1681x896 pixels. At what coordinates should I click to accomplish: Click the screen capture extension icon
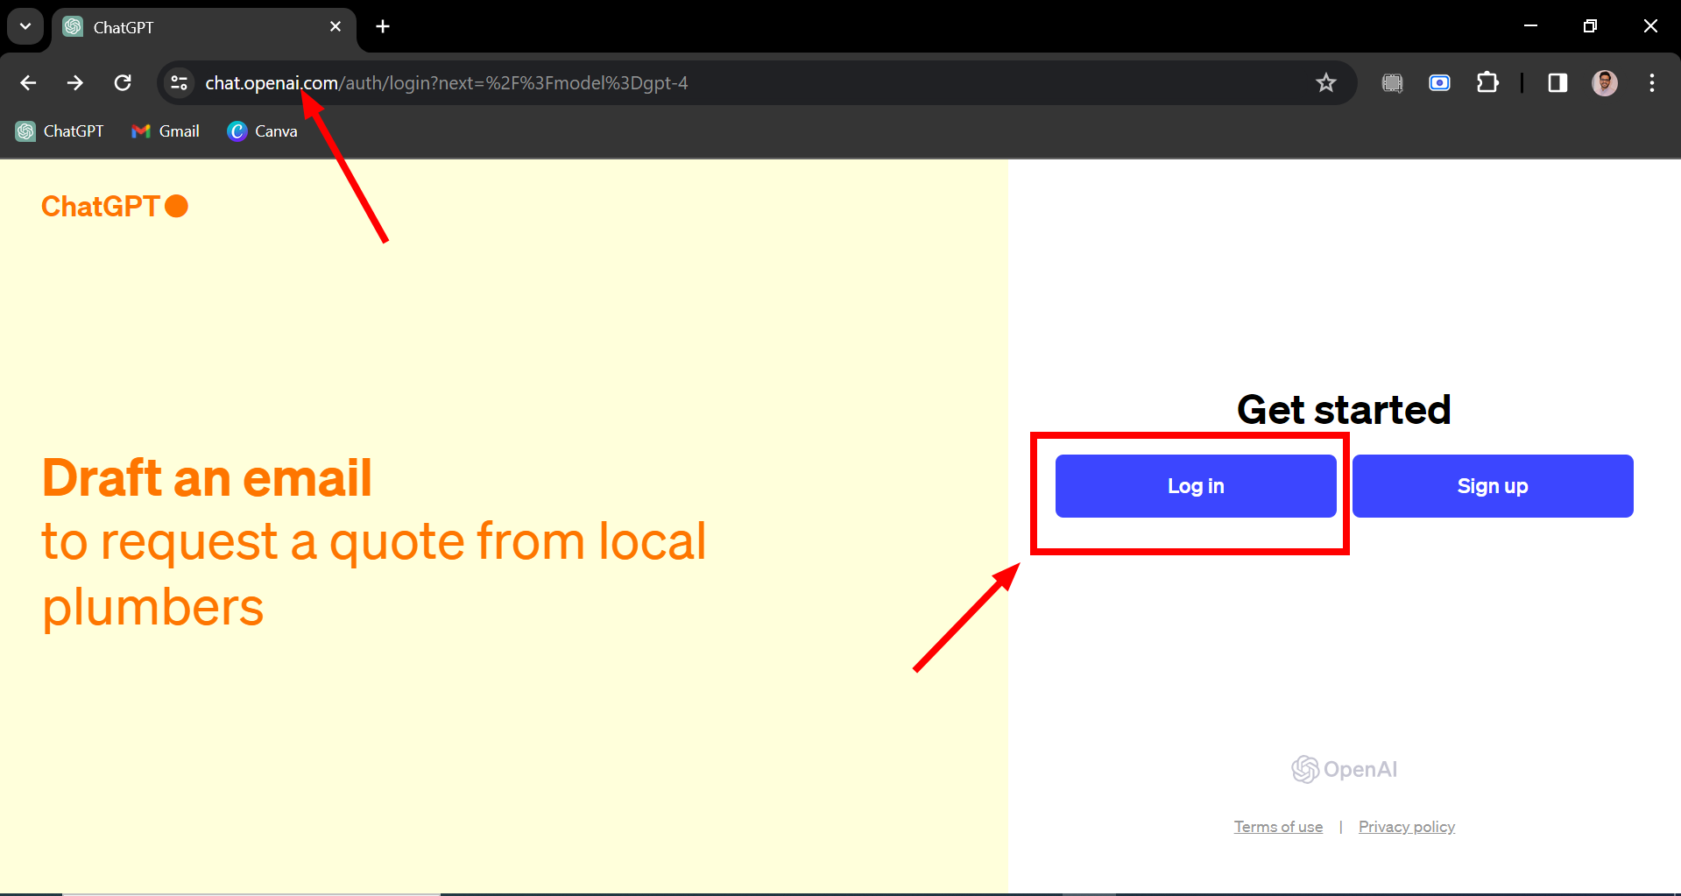[x=1392, y=82]
